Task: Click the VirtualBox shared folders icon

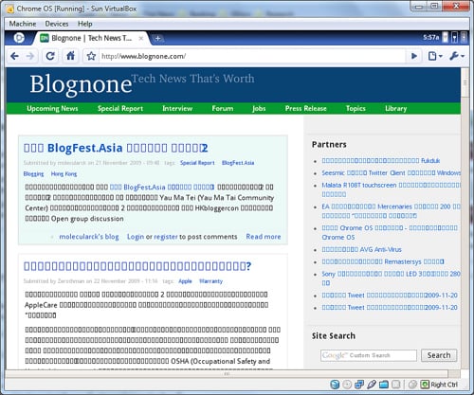Action: [384, 385]
